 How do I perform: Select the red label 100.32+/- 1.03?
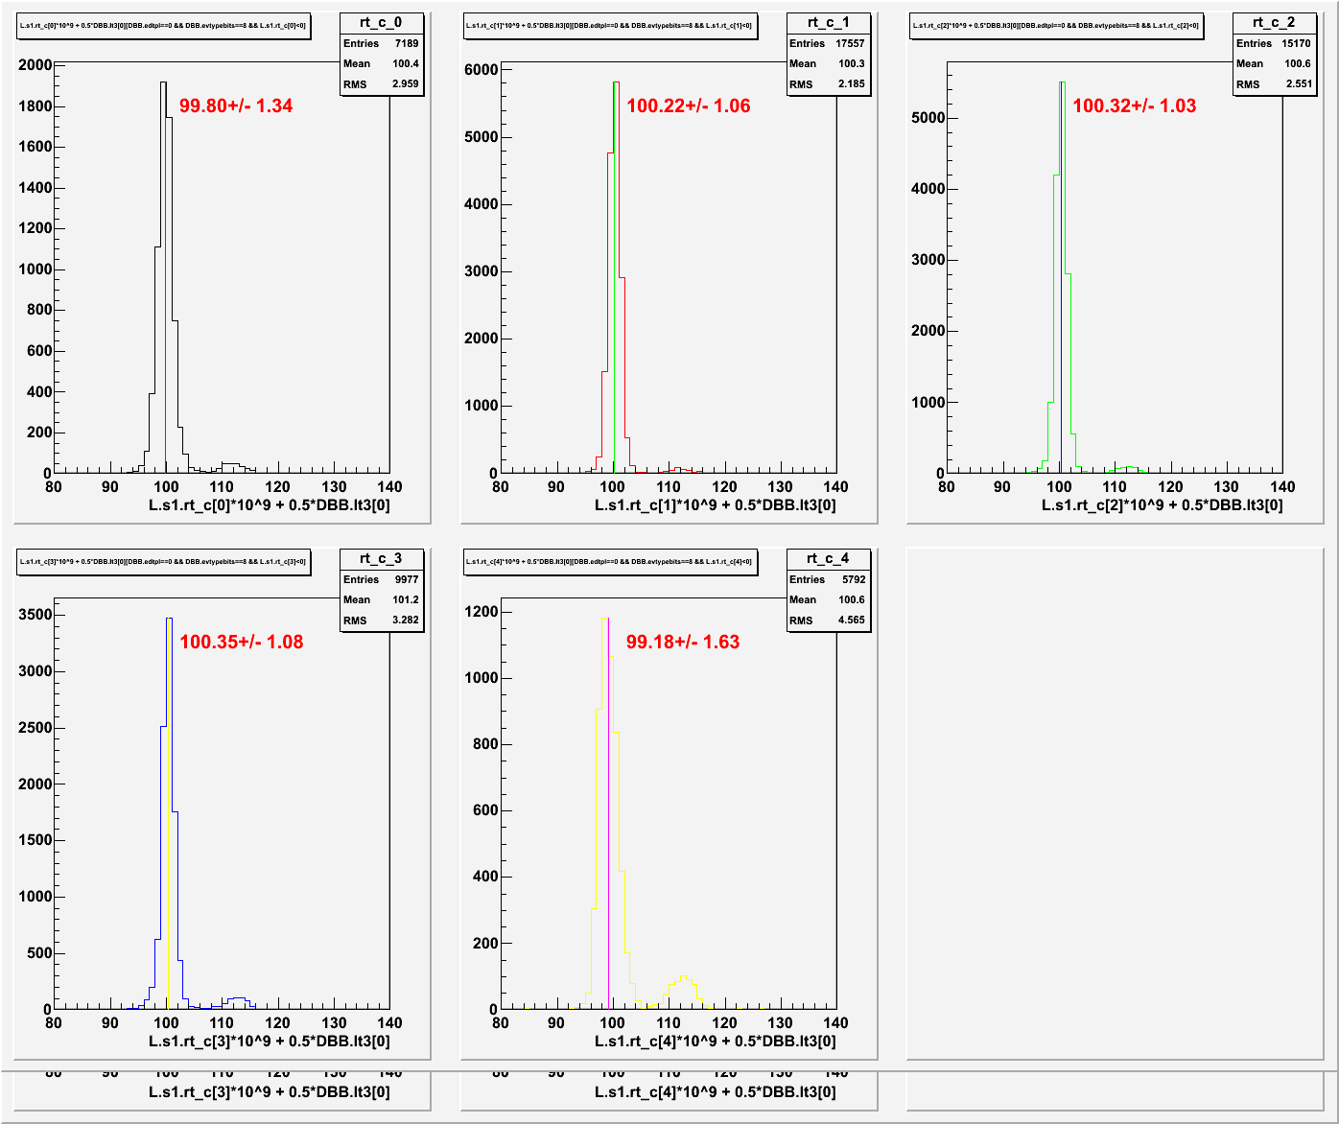pyautogui.click(x=1135, y=105)
